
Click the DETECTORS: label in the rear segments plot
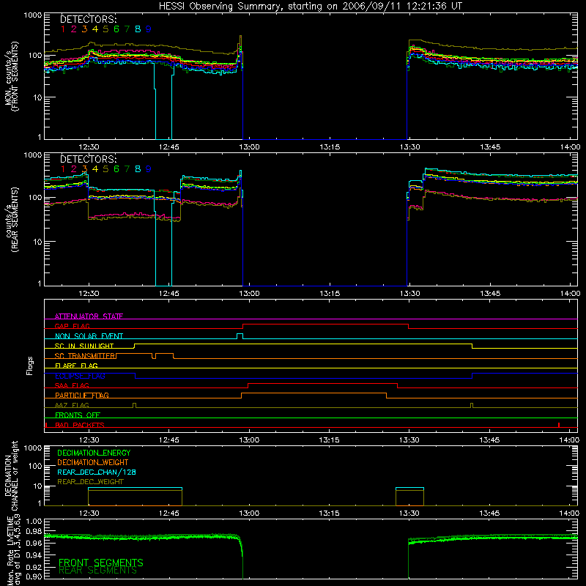click(88, 159)
